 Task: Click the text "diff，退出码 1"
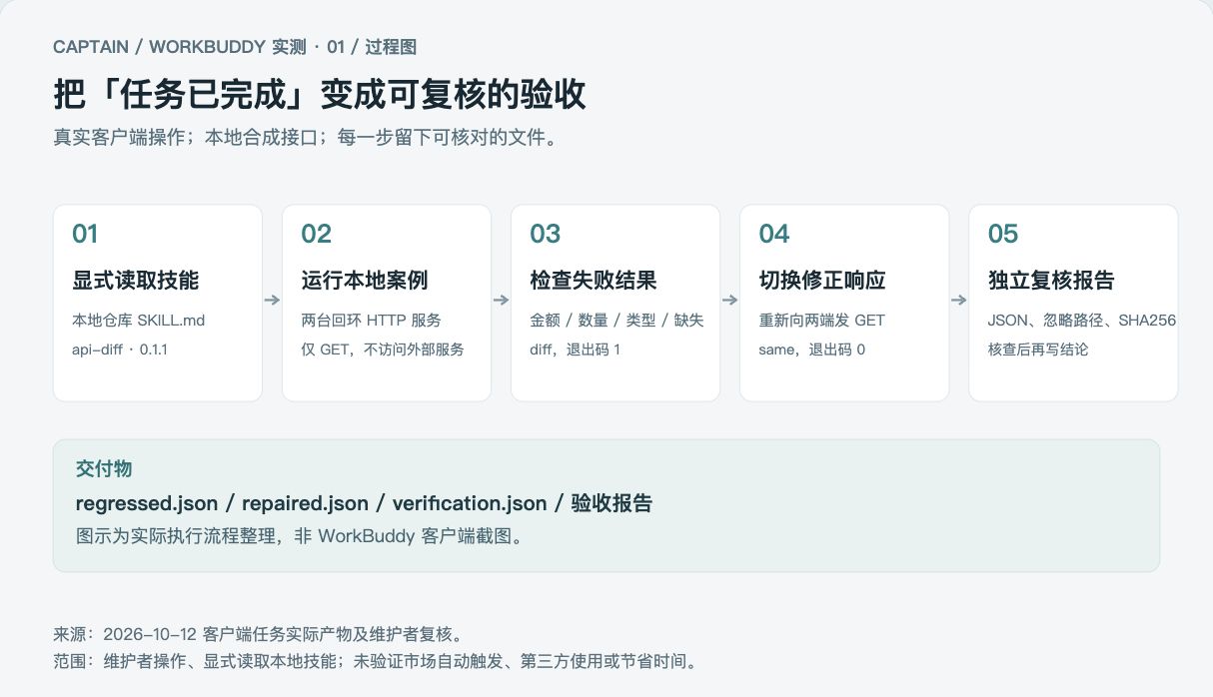pos(575,349)
